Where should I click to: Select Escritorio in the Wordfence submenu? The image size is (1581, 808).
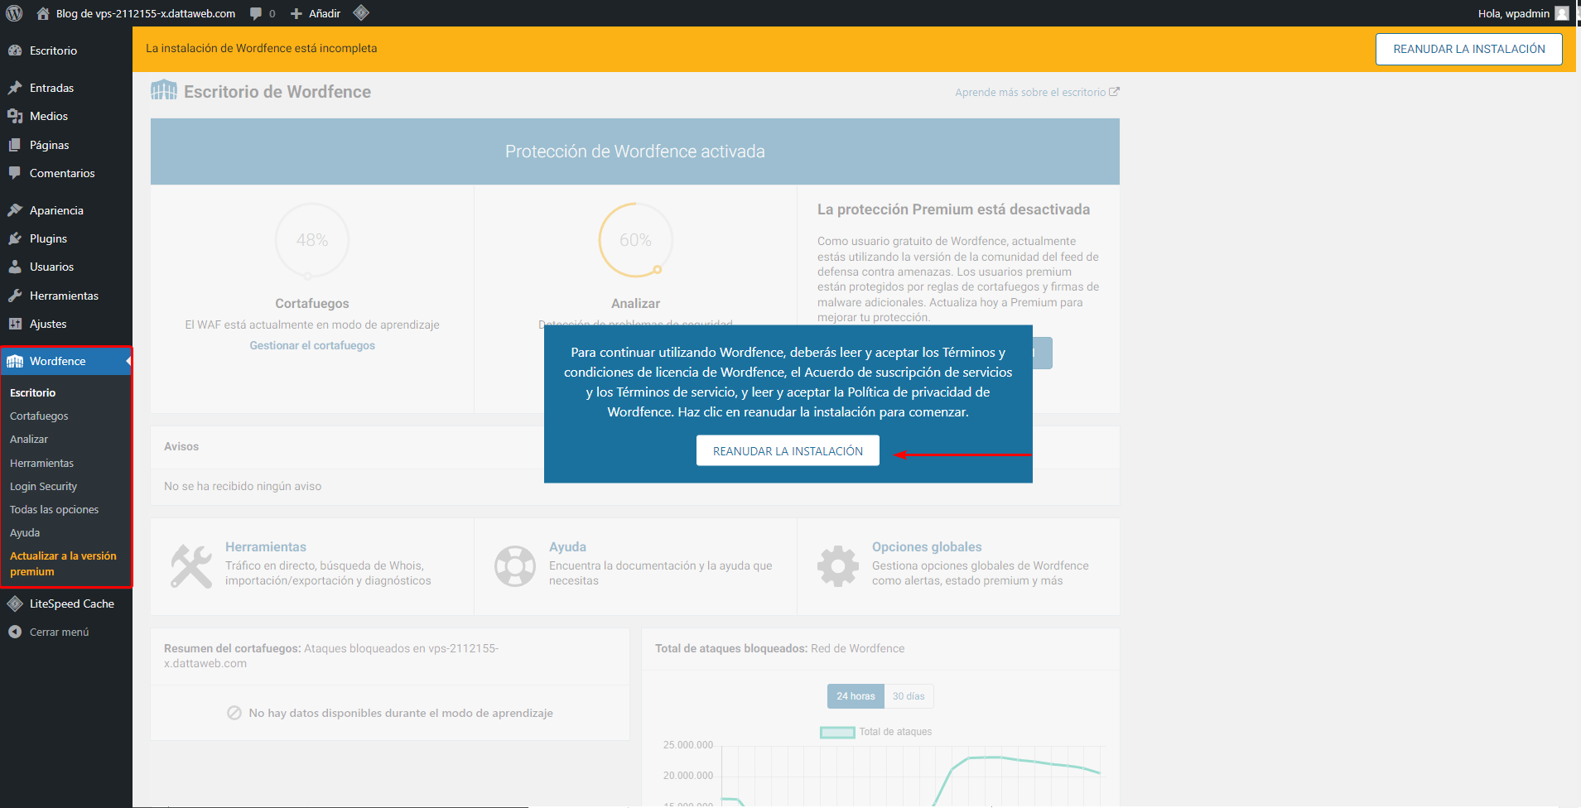32,392
